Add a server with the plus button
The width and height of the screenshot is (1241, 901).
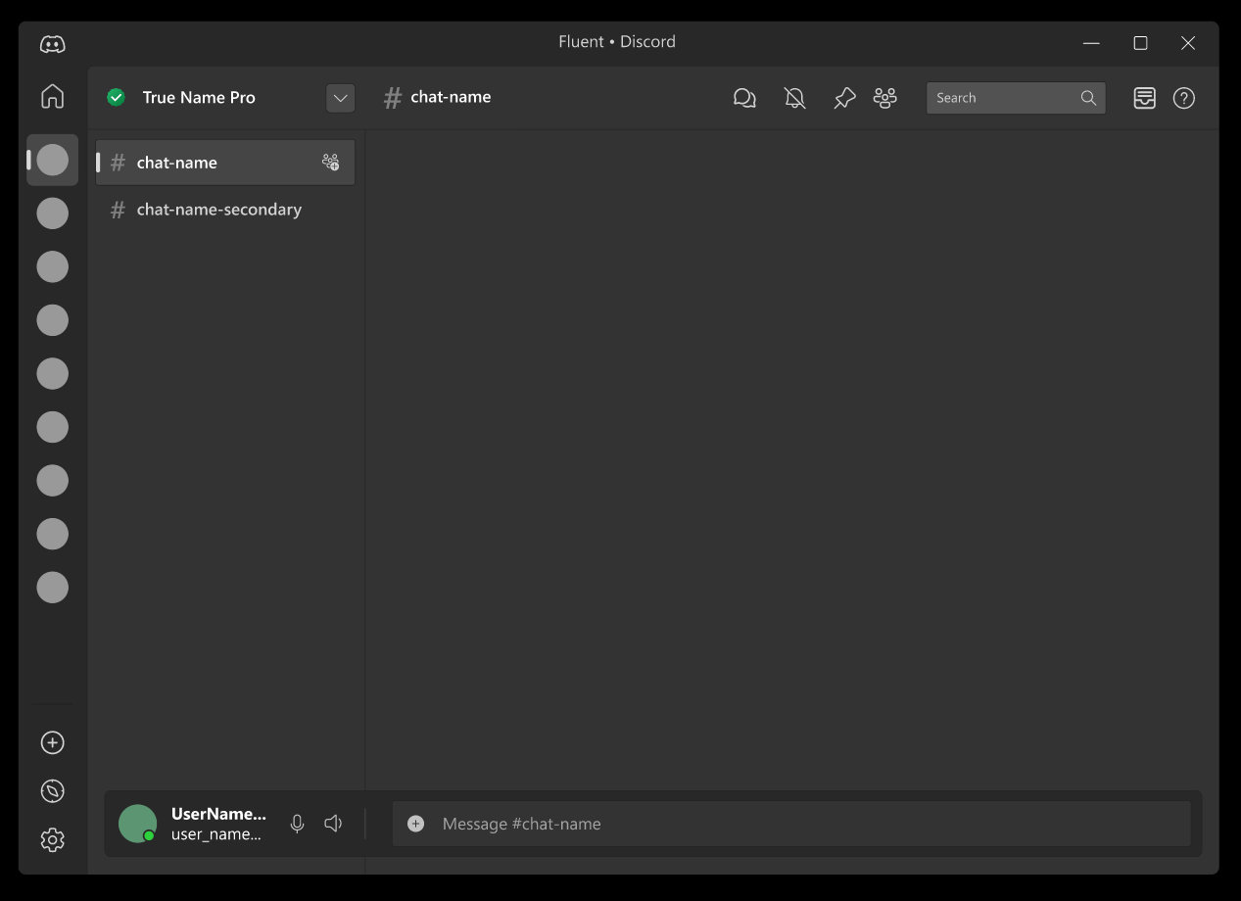[52, 742]
